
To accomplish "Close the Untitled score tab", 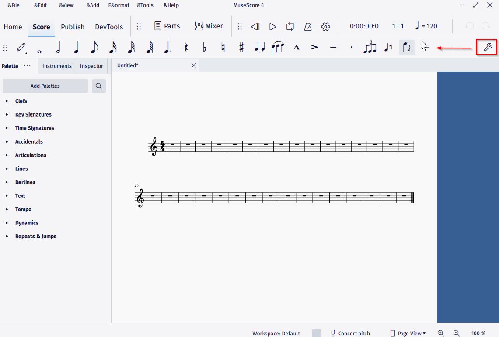I will tap(194, 65).
